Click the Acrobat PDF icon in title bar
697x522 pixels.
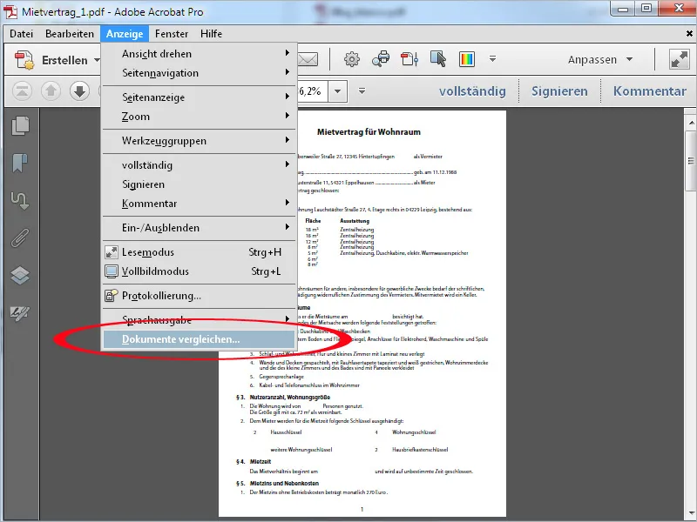tap(10, 11)
